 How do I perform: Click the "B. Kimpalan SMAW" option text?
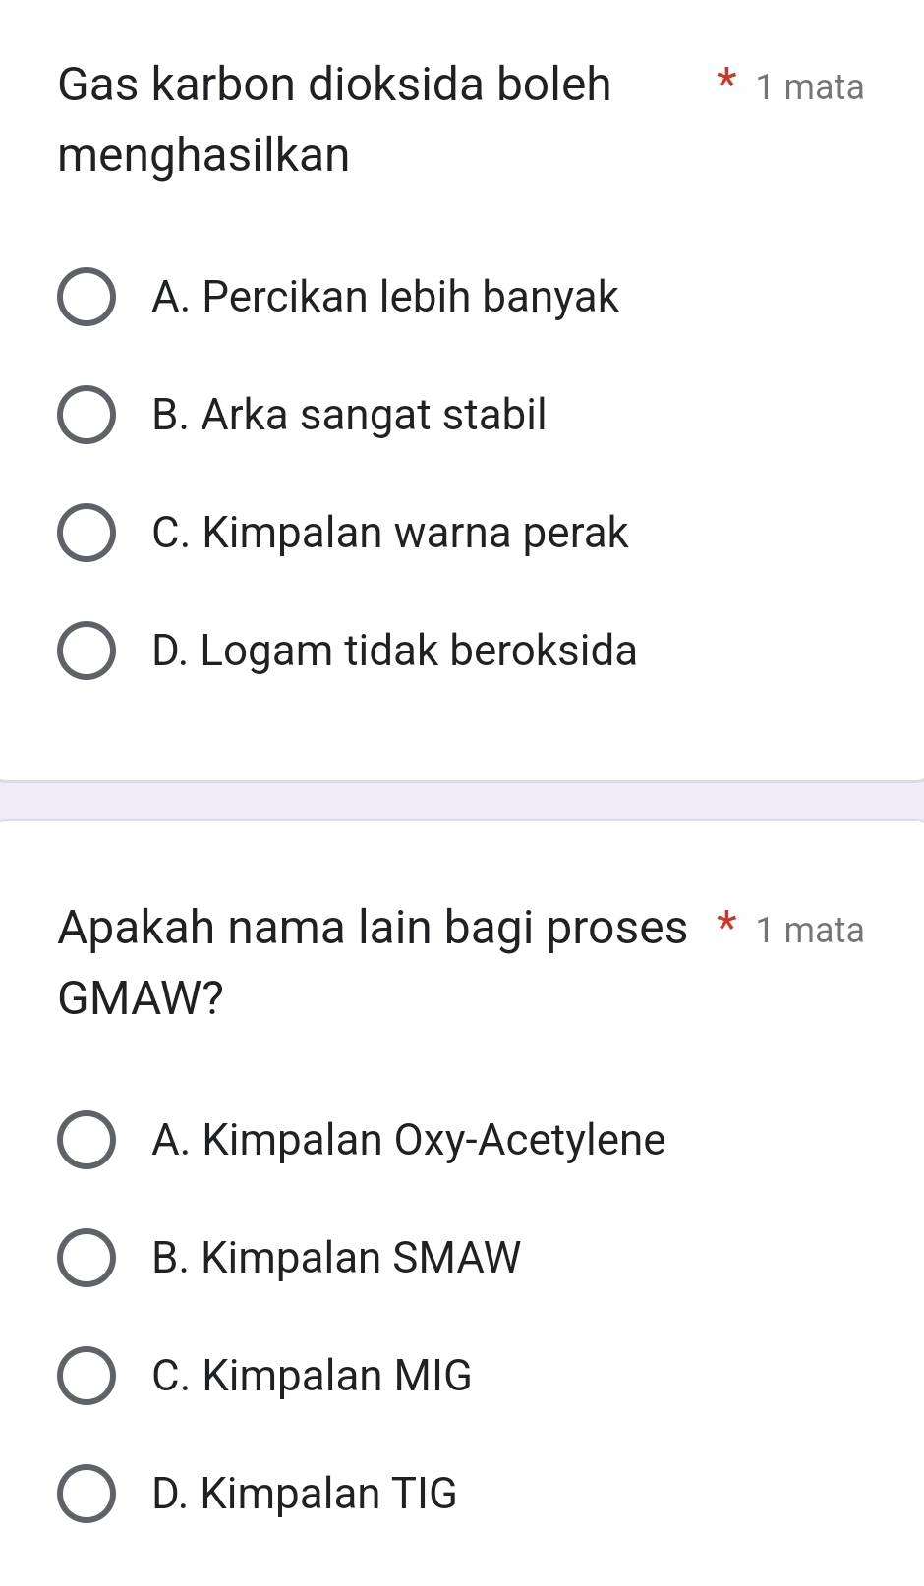[x=336, y=1258]
